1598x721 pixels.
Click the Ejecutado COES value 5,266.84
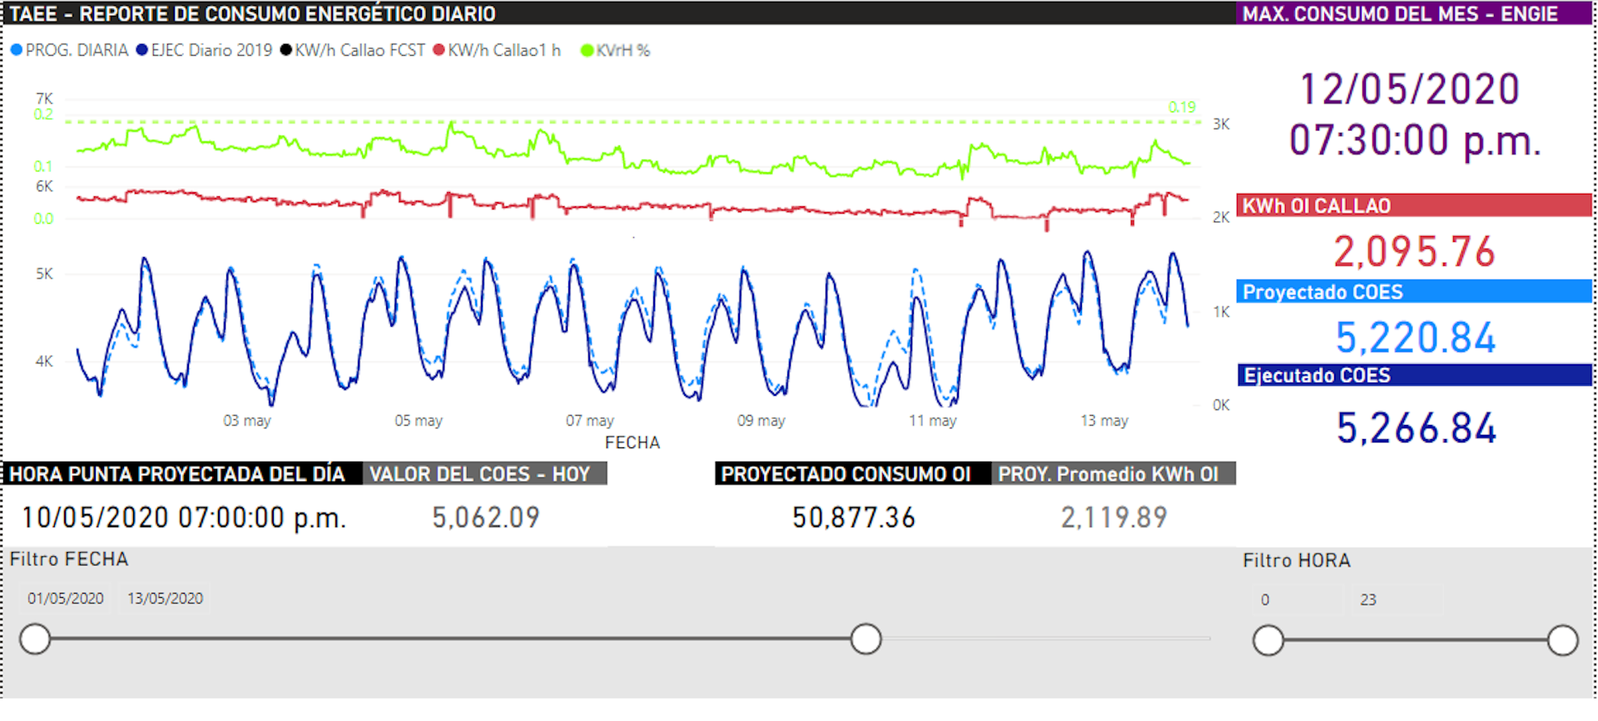click(x=1416, y=428)
